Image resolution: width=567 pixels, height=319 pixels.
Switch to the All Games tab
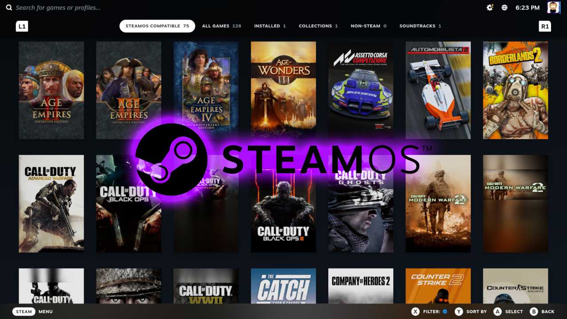click(221, 26)
